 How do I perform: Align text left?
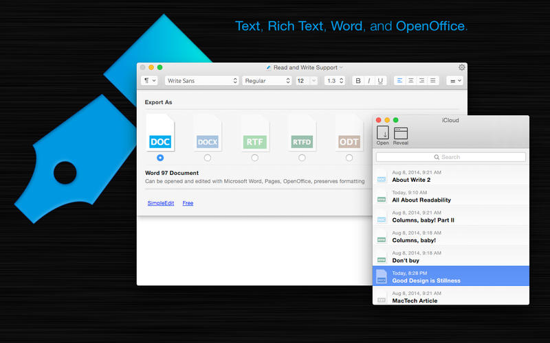point(399,80)
